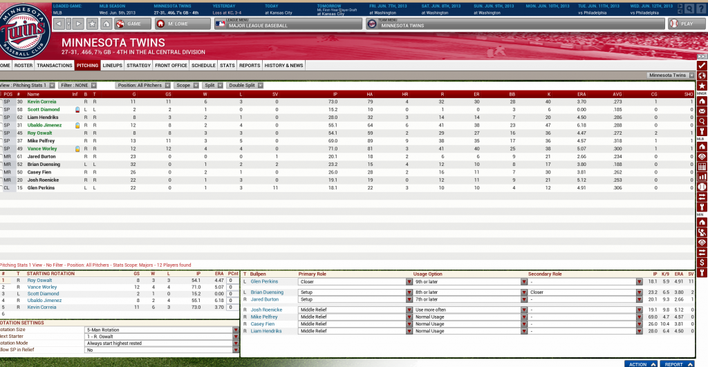
Task: Open the Front Office tab
Action: [171, 65]
